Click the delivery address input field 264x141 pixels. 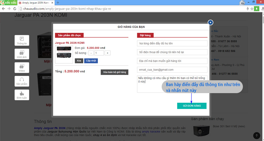click(x=172, y=61)
